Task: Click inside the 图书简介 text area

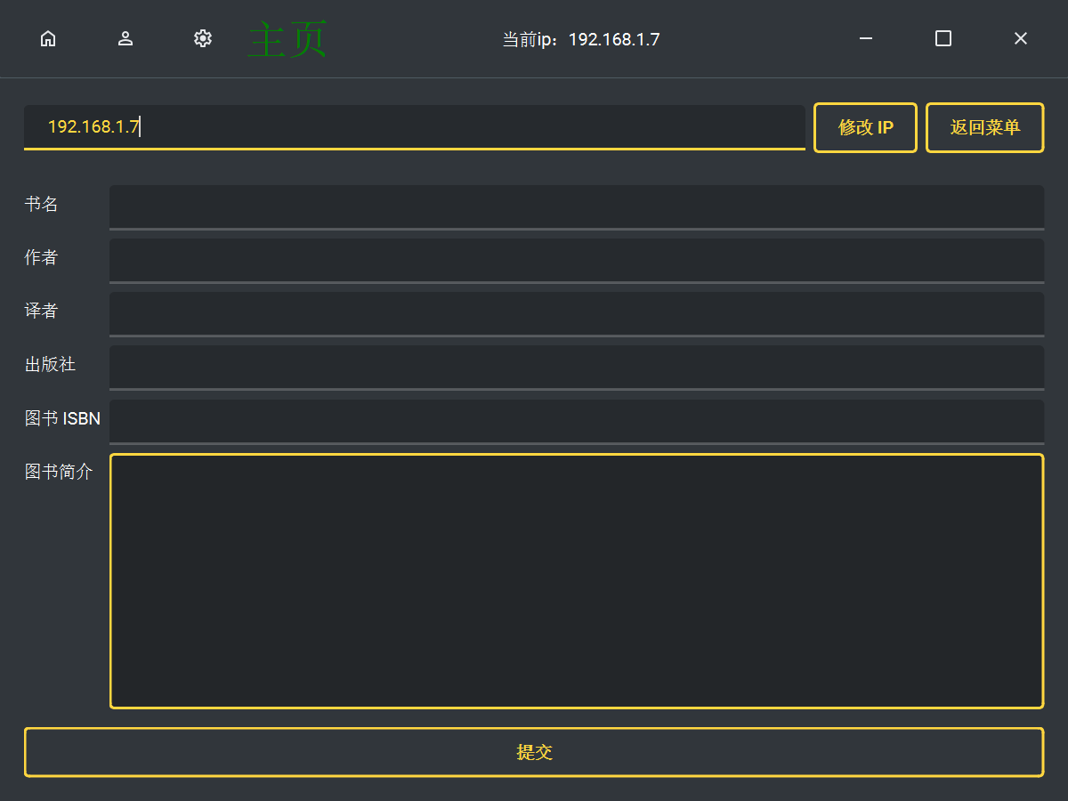Action: click(x=576, y=580)
